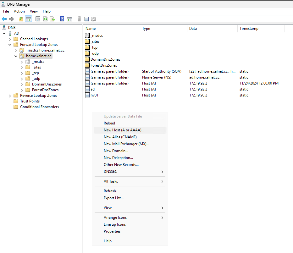Expand the _msdcs.home.xalnet.cc zone

tap(16, 50)
